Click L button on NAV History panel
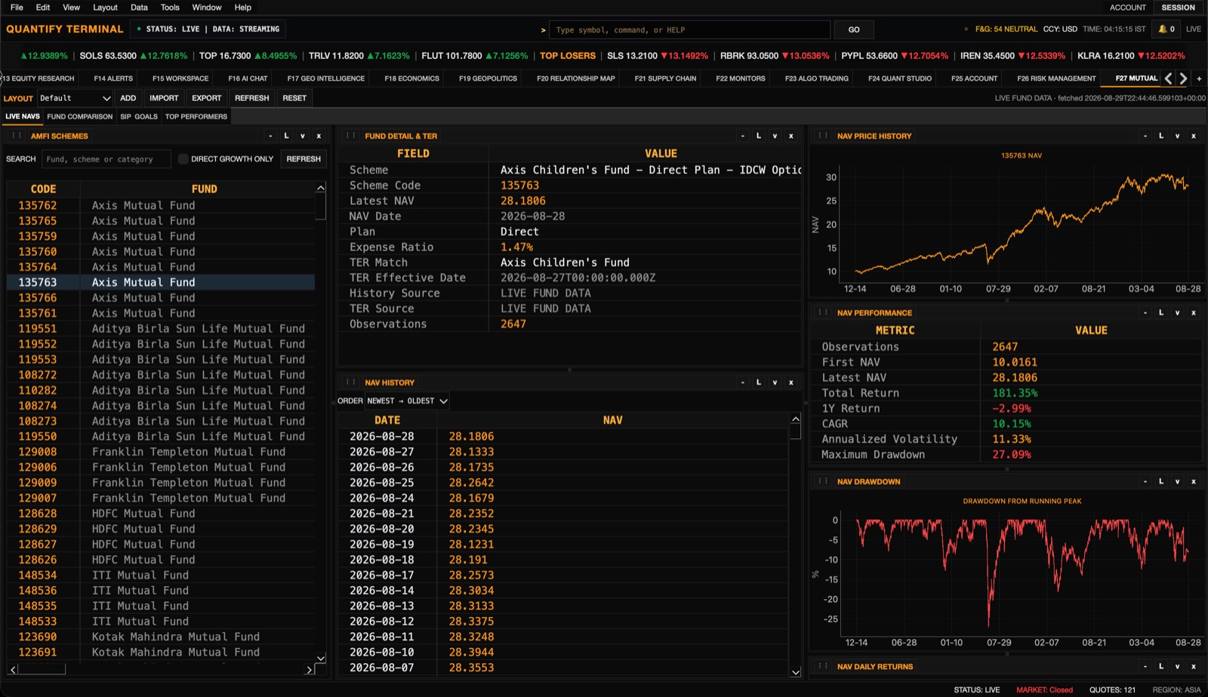The image size is (1208, 697). tap(759, 382)
